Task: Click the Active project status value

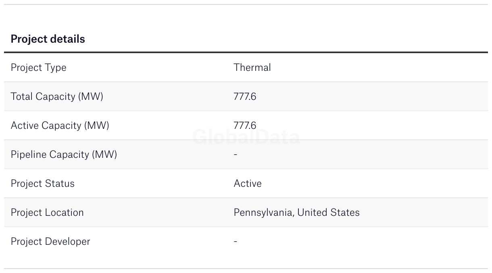Action: [248, 184]
